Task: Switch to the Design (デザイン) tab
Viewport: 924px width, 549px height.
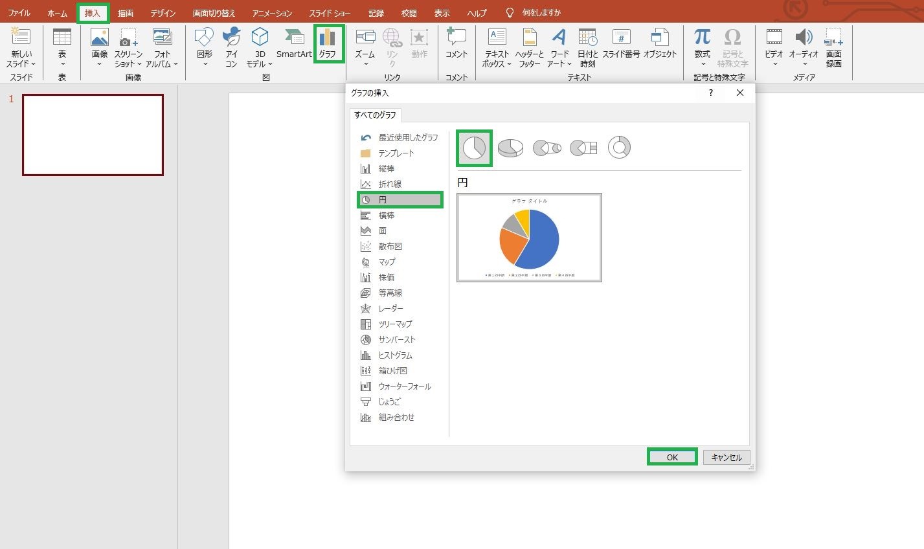Action: point(163,13)
